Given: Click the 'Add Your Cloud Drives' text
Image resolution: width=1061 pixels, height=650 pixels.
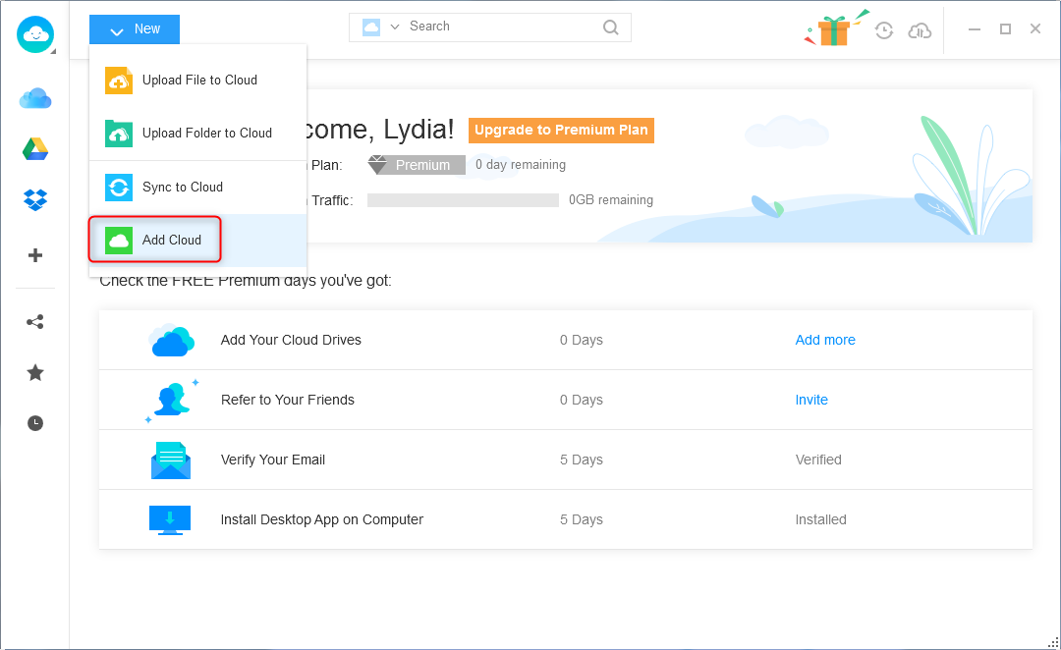Looking at the screenshot, I should (x=291, y=340).
